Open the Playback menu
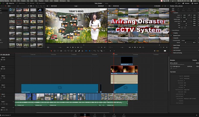The image size is (199, 117). 41,1
